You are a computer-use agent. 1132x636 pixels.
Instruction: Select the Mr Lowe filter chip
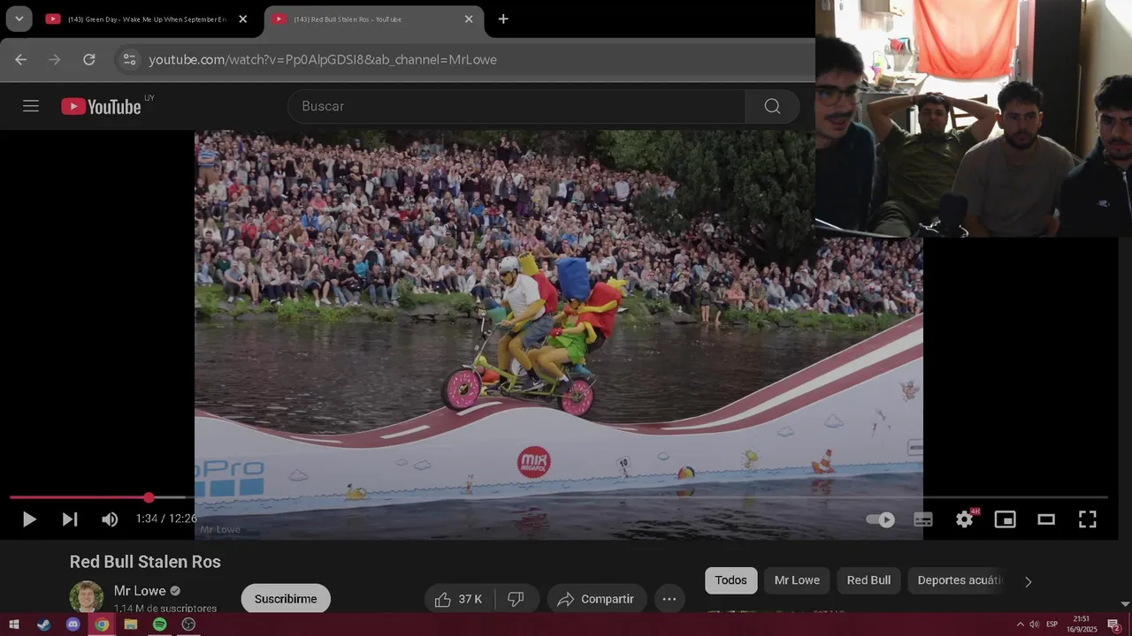pyautogui.click(x=797, y=580)
